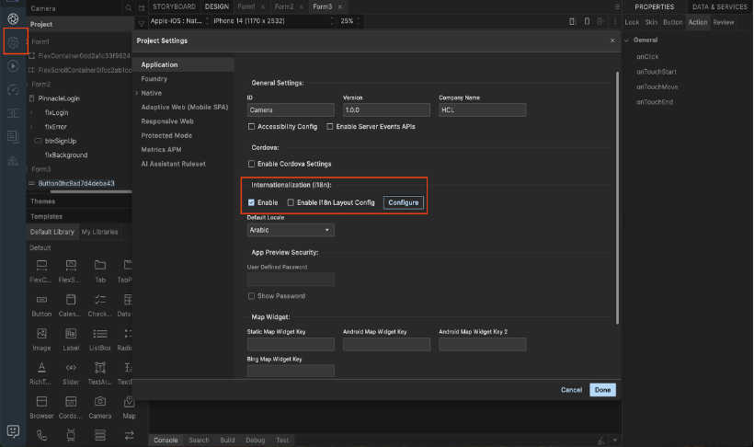Check Enable Cordova Settings

click(x=252, y=164)
